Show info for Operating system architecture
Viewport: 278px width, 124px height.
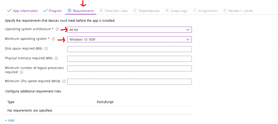click(57, 29)
